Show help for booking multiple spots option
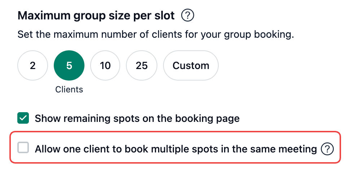 (327, 149)
